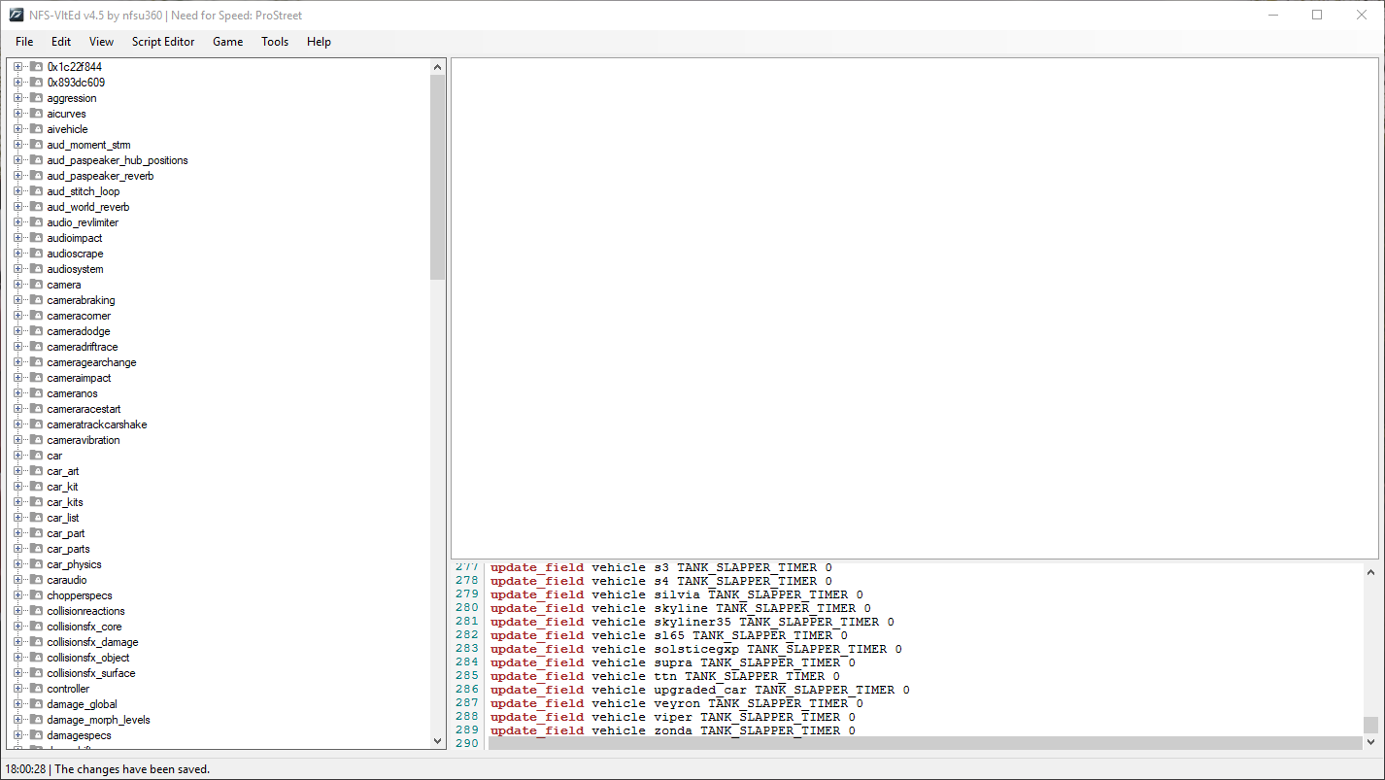This screenshot has height=780, width=1385.
Task: Select damagespecs tree item
Action: point(79,735)
